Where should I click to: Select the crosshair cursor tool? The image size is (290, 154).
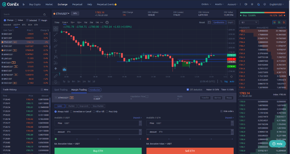(56, 29)
